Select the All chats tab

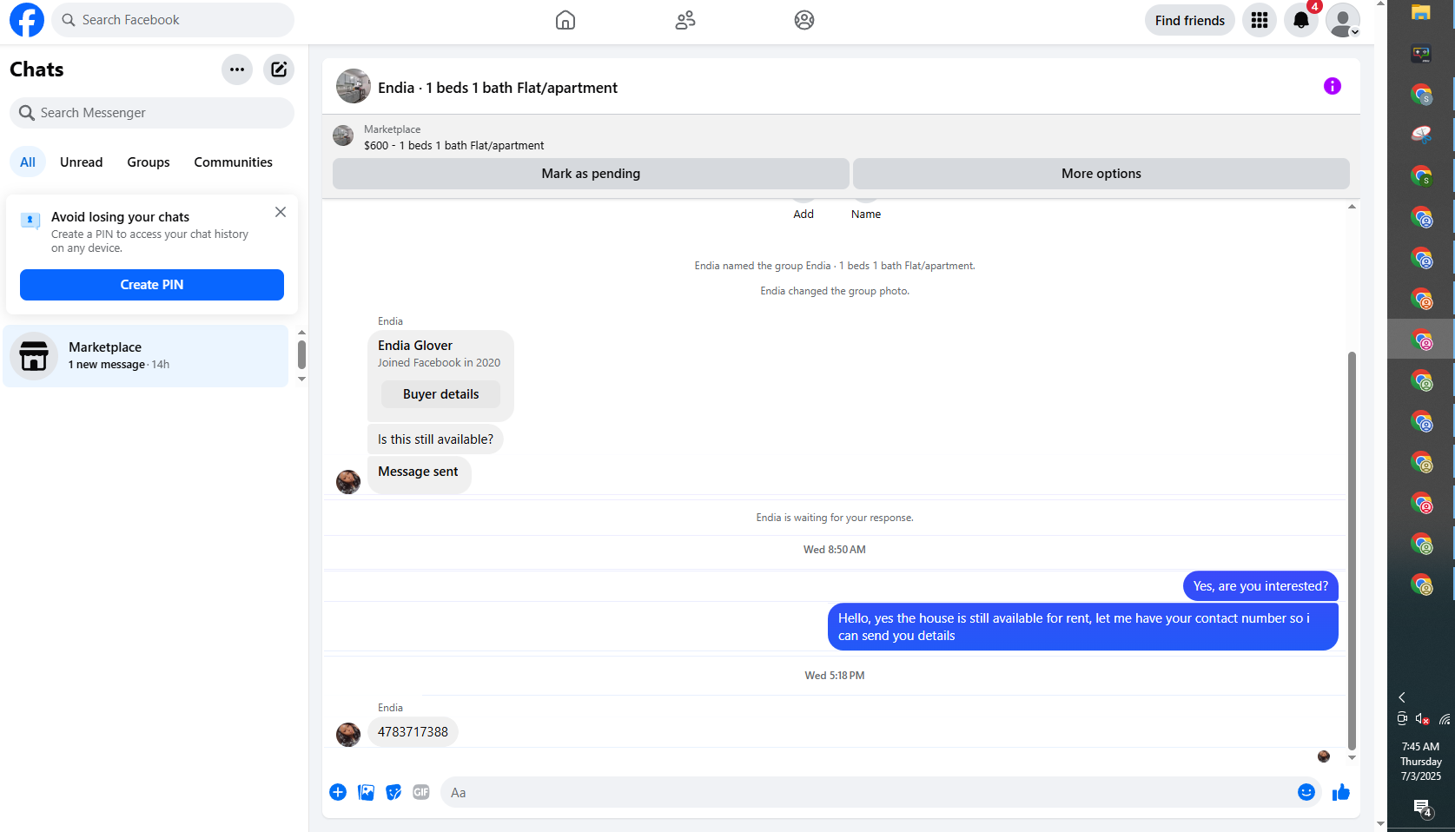[28, 162]
